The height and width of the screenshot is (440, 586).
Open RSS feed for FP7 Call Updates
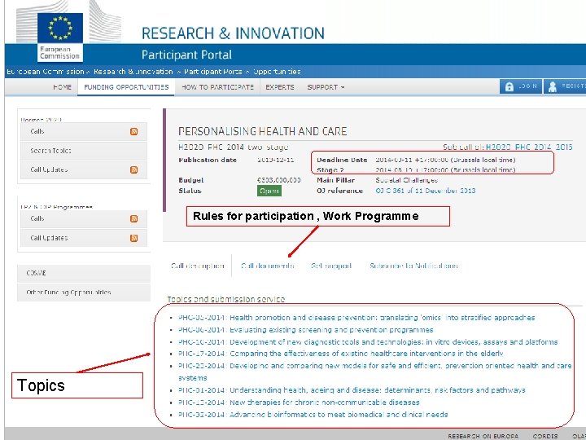133,238
